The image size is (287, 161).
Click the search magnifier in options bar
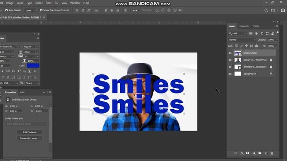coord(266,10)
